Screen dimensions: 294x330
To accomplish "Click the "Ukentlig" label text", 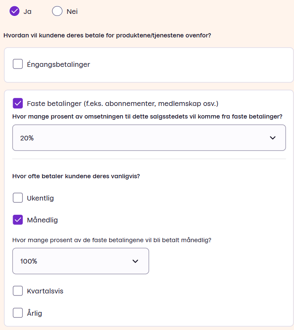I will [x=40, y=198].
